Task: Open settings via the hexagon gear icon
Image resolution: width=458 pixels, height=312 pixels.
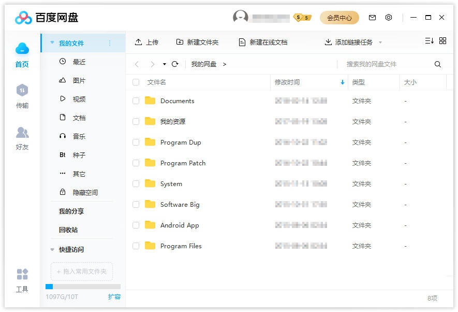Action: (389, 18)
